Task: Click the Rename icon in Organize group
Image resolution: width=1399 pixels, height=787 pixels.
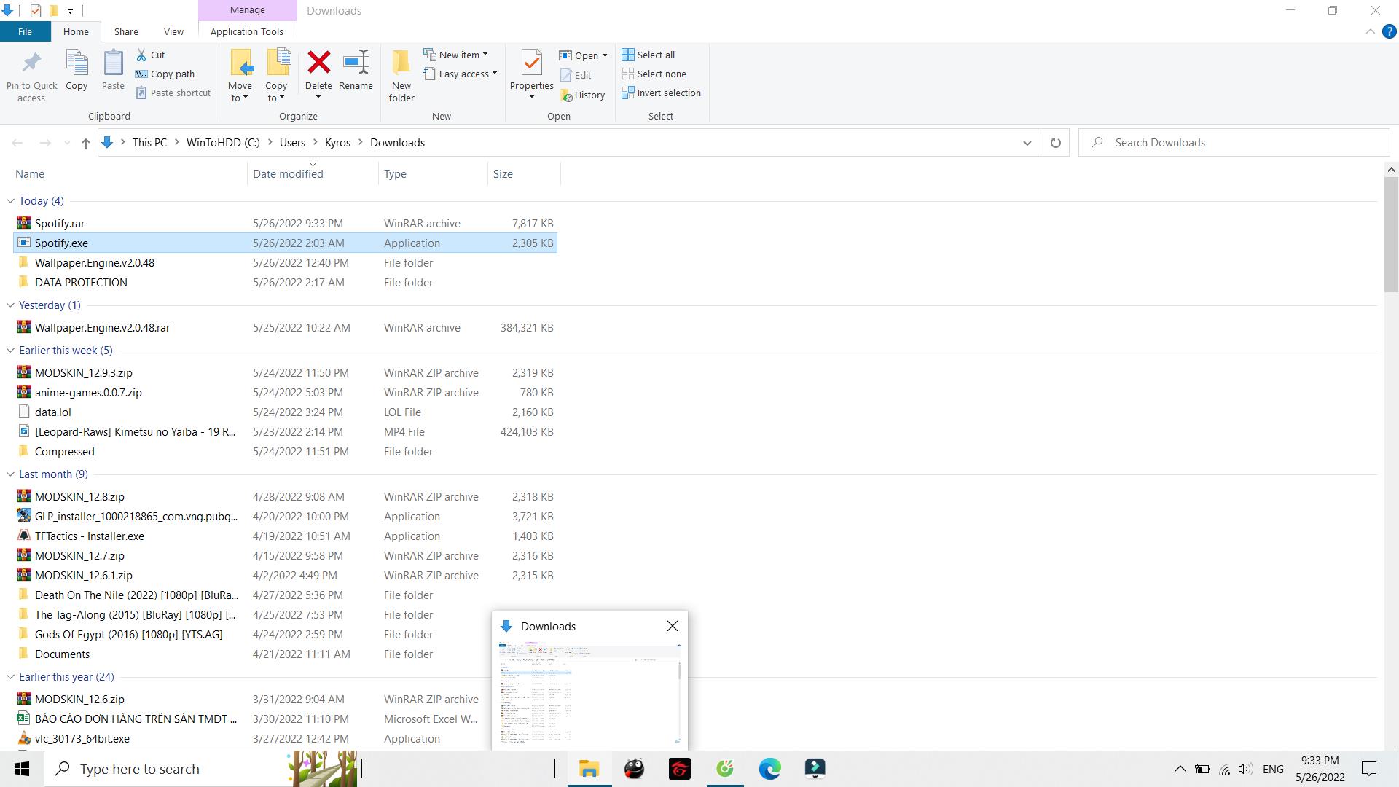Action: (x=356, y=63)
